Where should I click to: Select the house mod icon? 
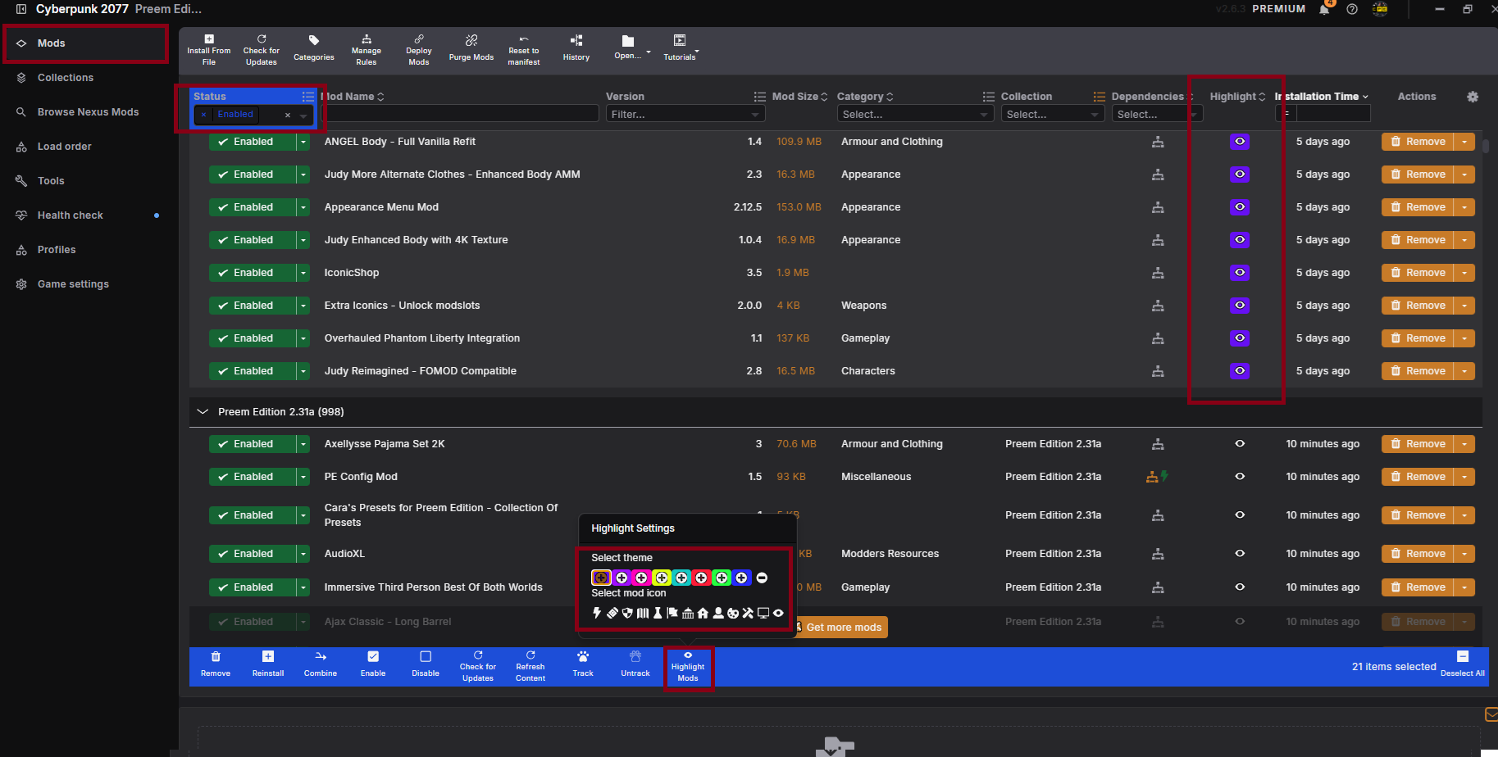pyautogui.click(x=703, y=613)
